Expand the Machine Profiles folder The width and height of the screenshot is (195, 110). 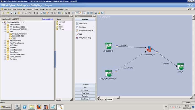pyautogui.click(x=5, y=41)
